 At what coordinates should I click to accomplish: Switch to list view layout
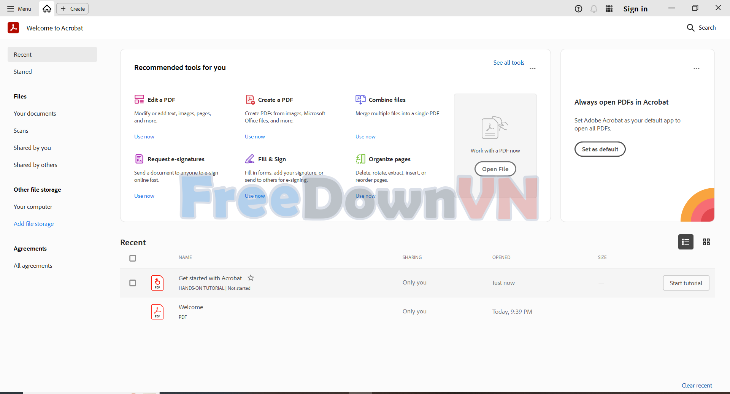pyautogui.click(x=686, y=242)
